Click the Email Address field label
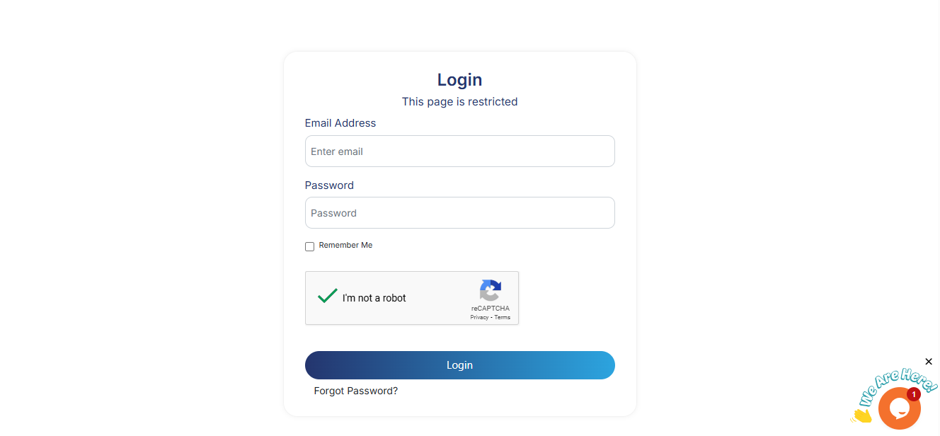 pos(340,123)
